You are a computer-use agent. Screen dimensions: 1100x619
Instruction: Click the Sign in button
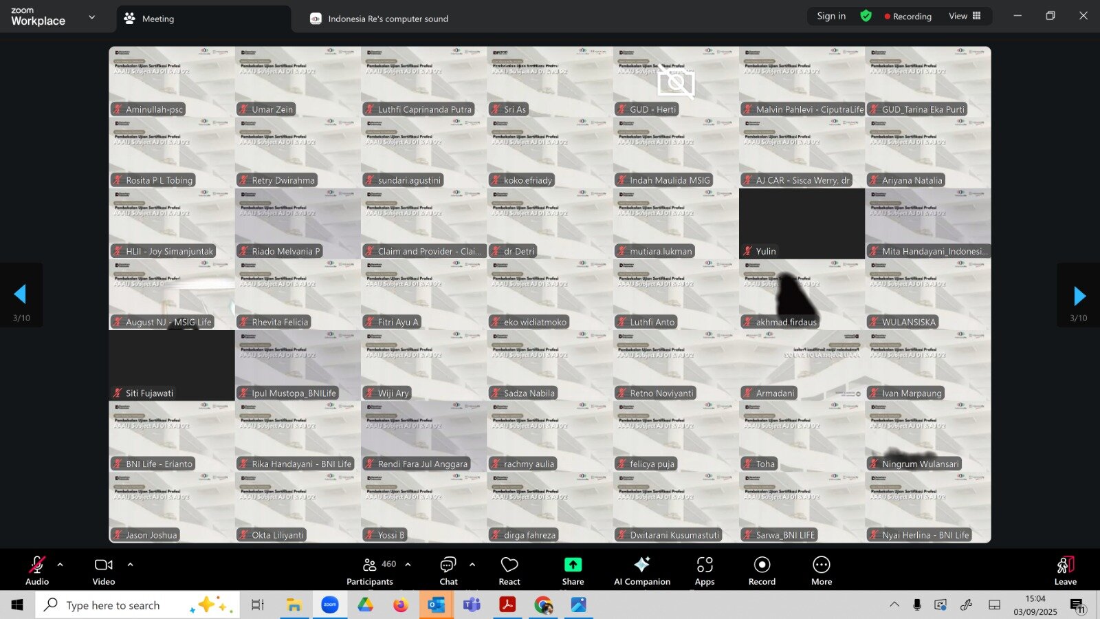click(x=831, y=16)
